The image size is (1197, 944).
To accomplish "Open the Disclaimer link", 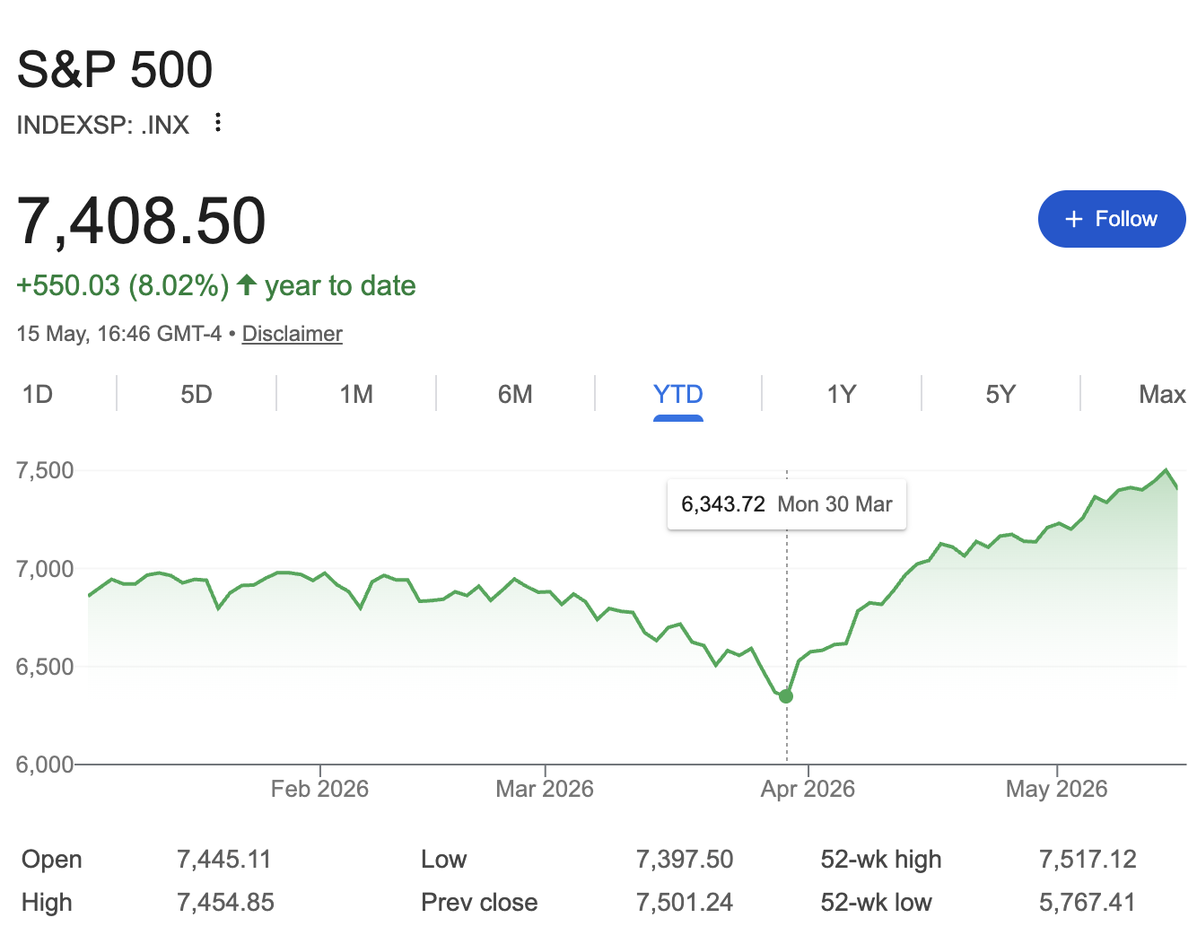I will click(293, 334).
